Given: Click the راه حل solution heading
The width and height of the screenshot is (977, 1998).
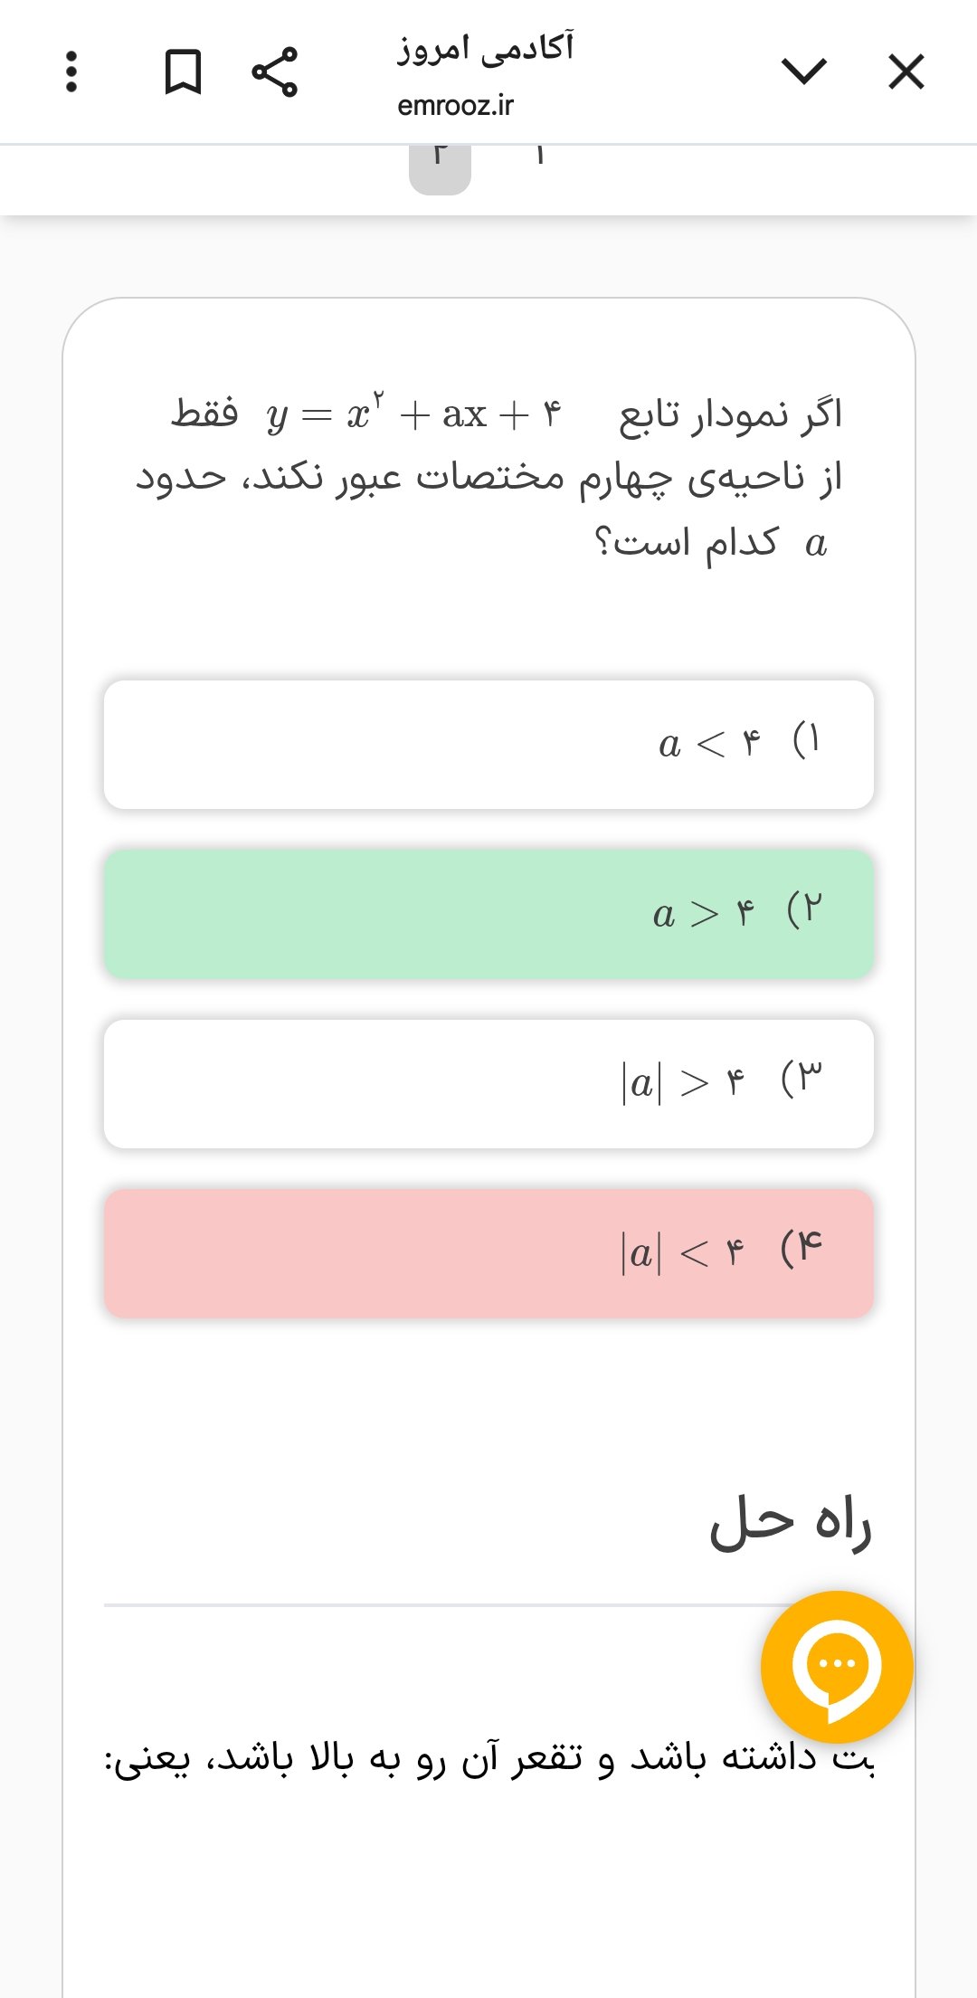Looking at the screenshot, I should point(790,1521).
